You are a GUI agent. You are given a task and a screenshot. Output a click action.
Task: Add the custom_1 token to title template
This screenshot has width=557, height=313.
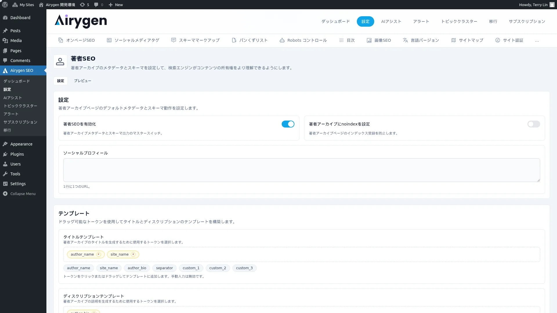pos(191,268)
